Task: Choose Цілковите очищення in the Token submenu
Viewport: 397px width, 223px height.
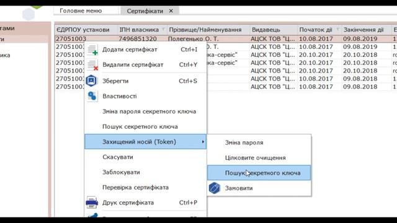Action: tap(259, 158)
